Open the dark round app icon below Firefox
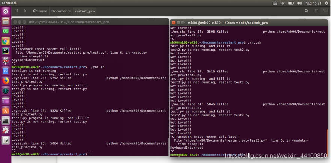Viewport: 331px width, 163px height. point(6,91)
